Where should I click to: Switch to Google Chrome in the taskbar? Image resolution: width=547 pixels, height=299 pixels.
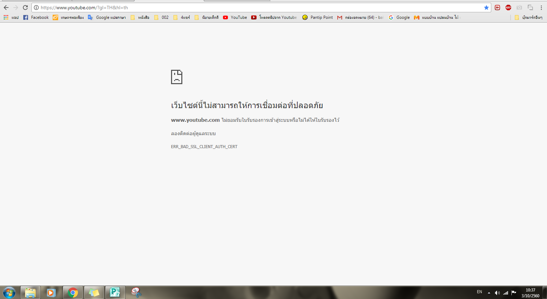point(73,292)
